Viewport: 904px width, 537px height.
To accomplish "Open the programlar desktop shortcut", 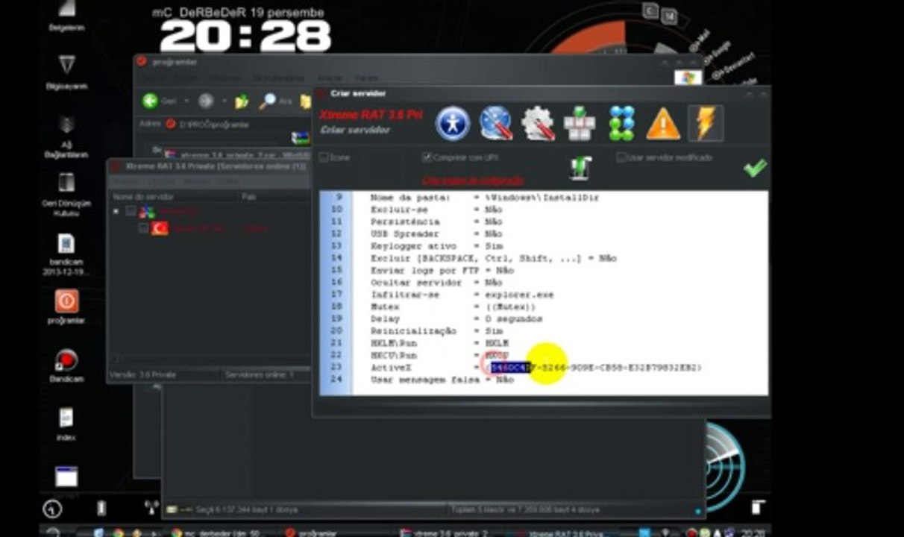I will point(66,307).
